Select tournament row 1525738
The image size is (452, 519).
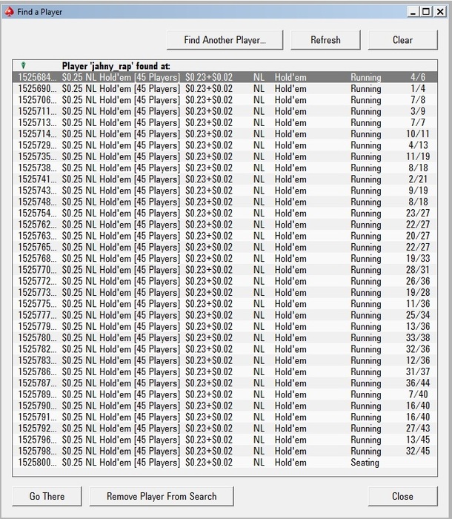click(x=225, y=168)
